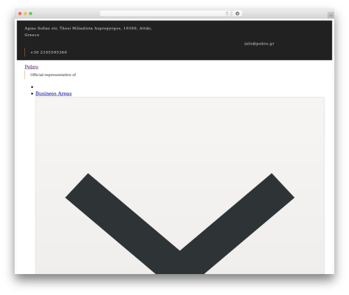Open the Business Areas link
349x295 pixels.
point(54,93)
